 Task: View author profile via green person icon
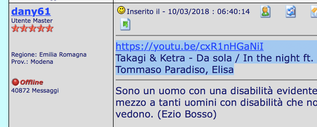click(265, 12)
